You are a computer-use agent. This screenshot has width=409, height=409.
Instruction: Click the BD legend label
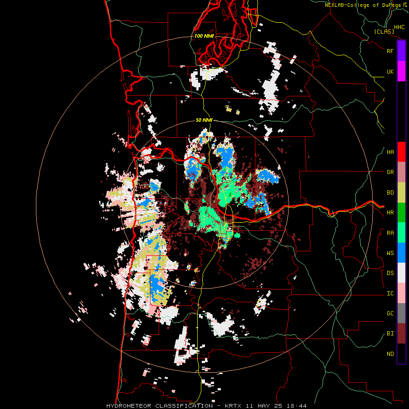click(x=390, y=193)
